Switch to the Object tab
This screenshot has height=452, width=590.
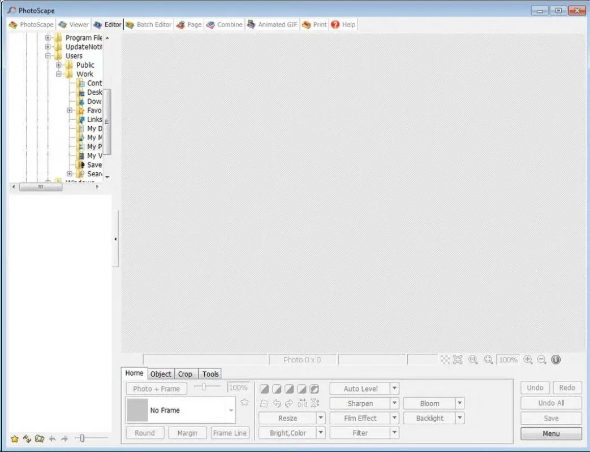161,374
